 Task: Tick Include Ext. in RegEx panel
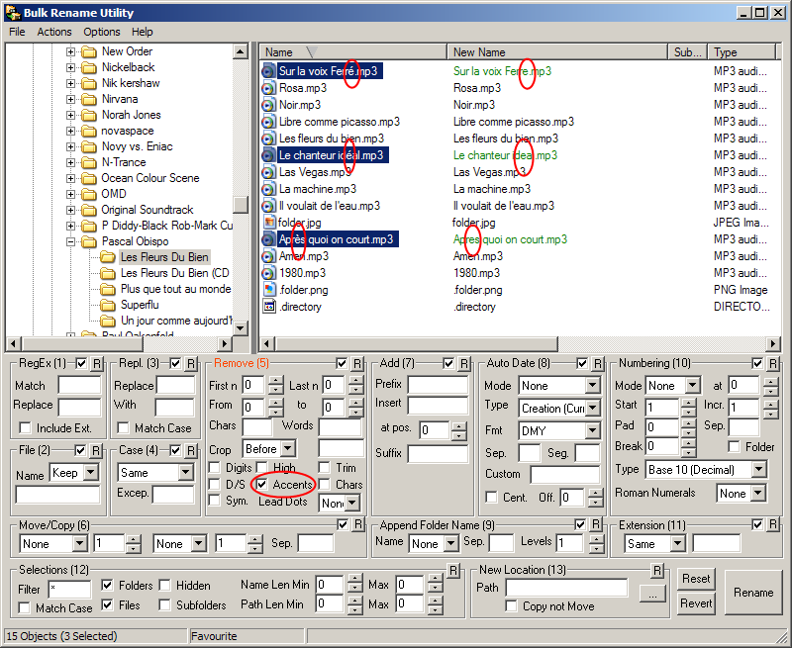click(x=25, y=428)
